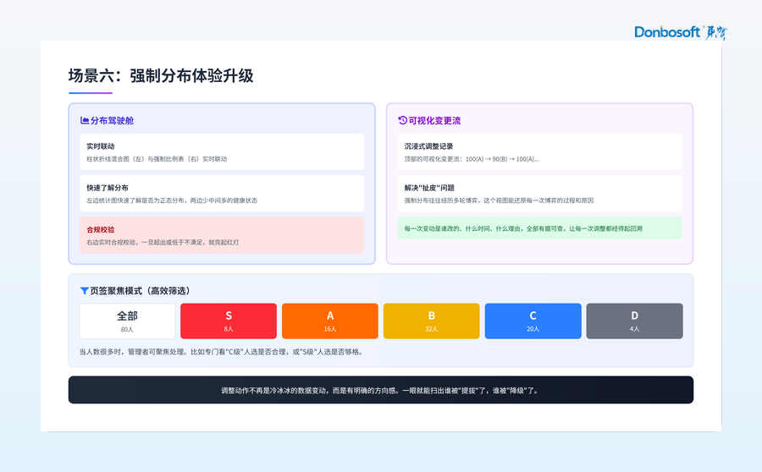Click the text 柱状折线混合图（左）与强制比例表

(157, 159)
